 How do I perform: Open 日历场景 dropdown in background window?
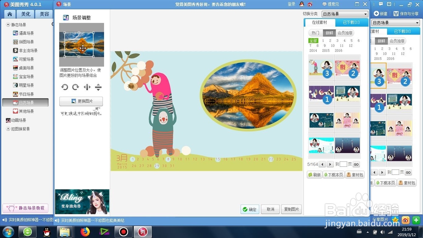(x=396, y=23)
